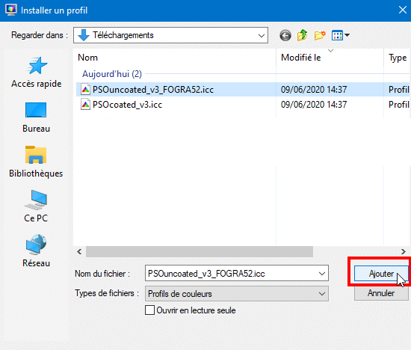Go back using the round arrow icon
Viewport: 411px width, 350px height.
(x=285, y=35)
